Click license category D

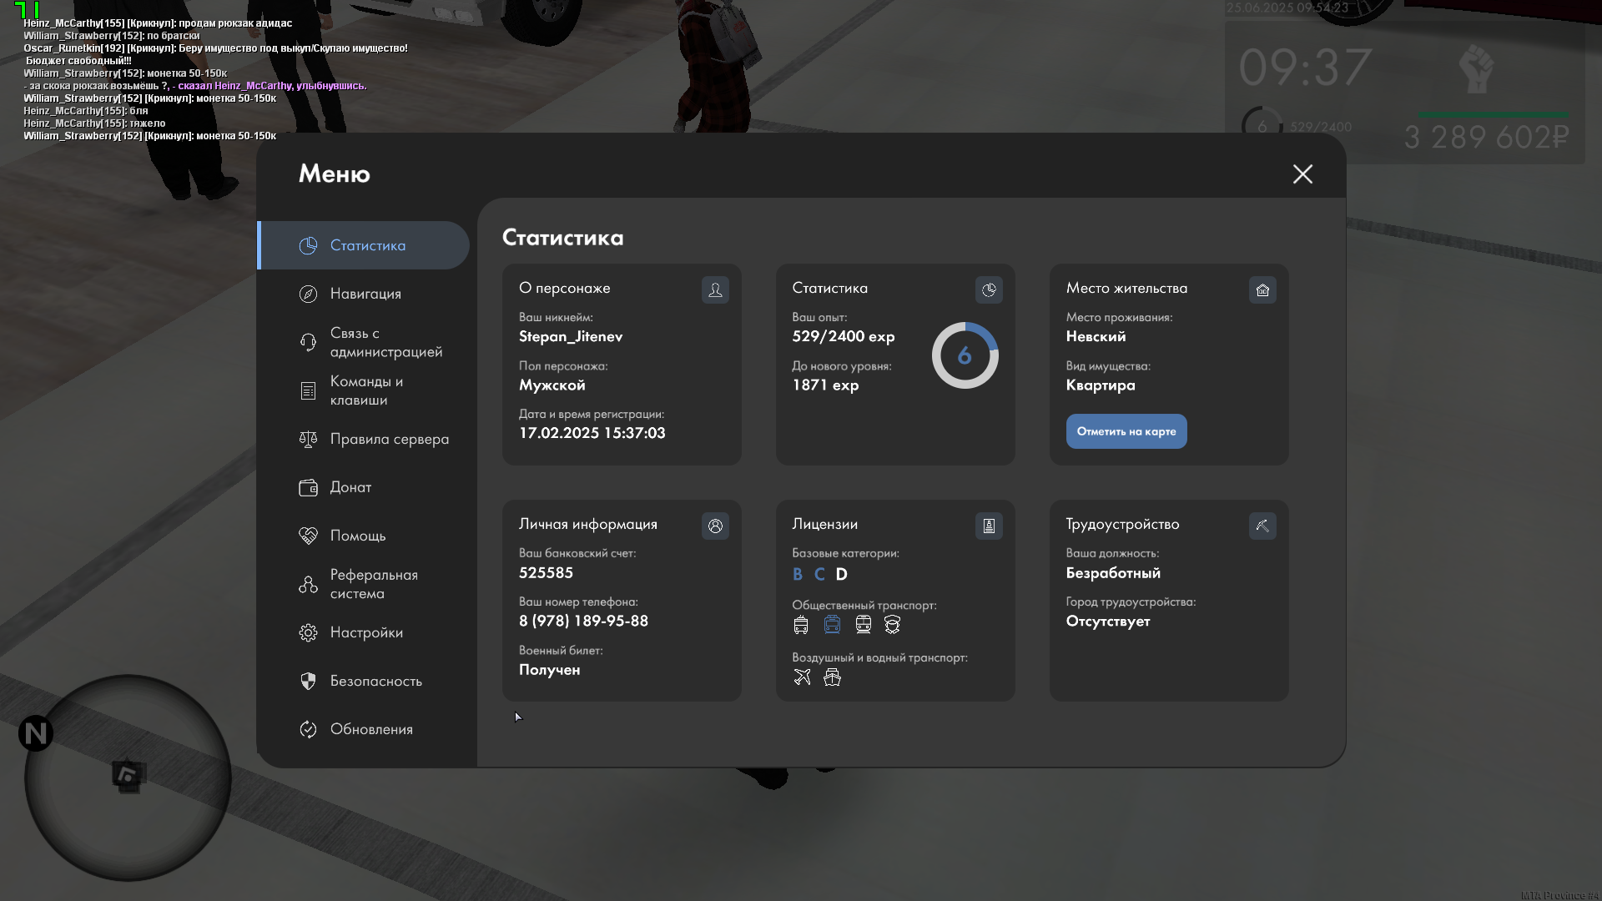click(841, 574)
